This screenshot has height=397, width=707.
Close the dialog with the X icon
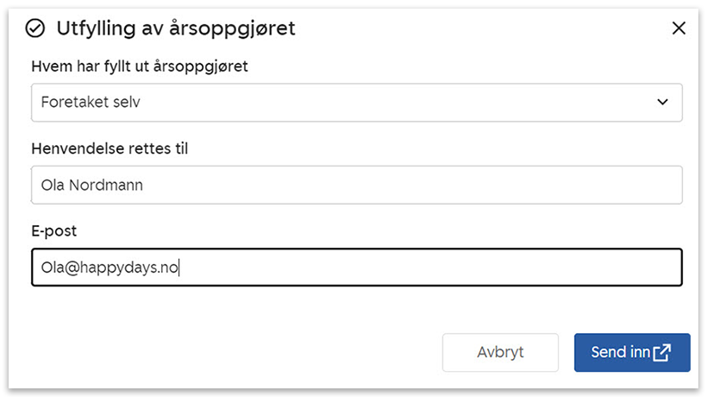[x=679, y=28]
